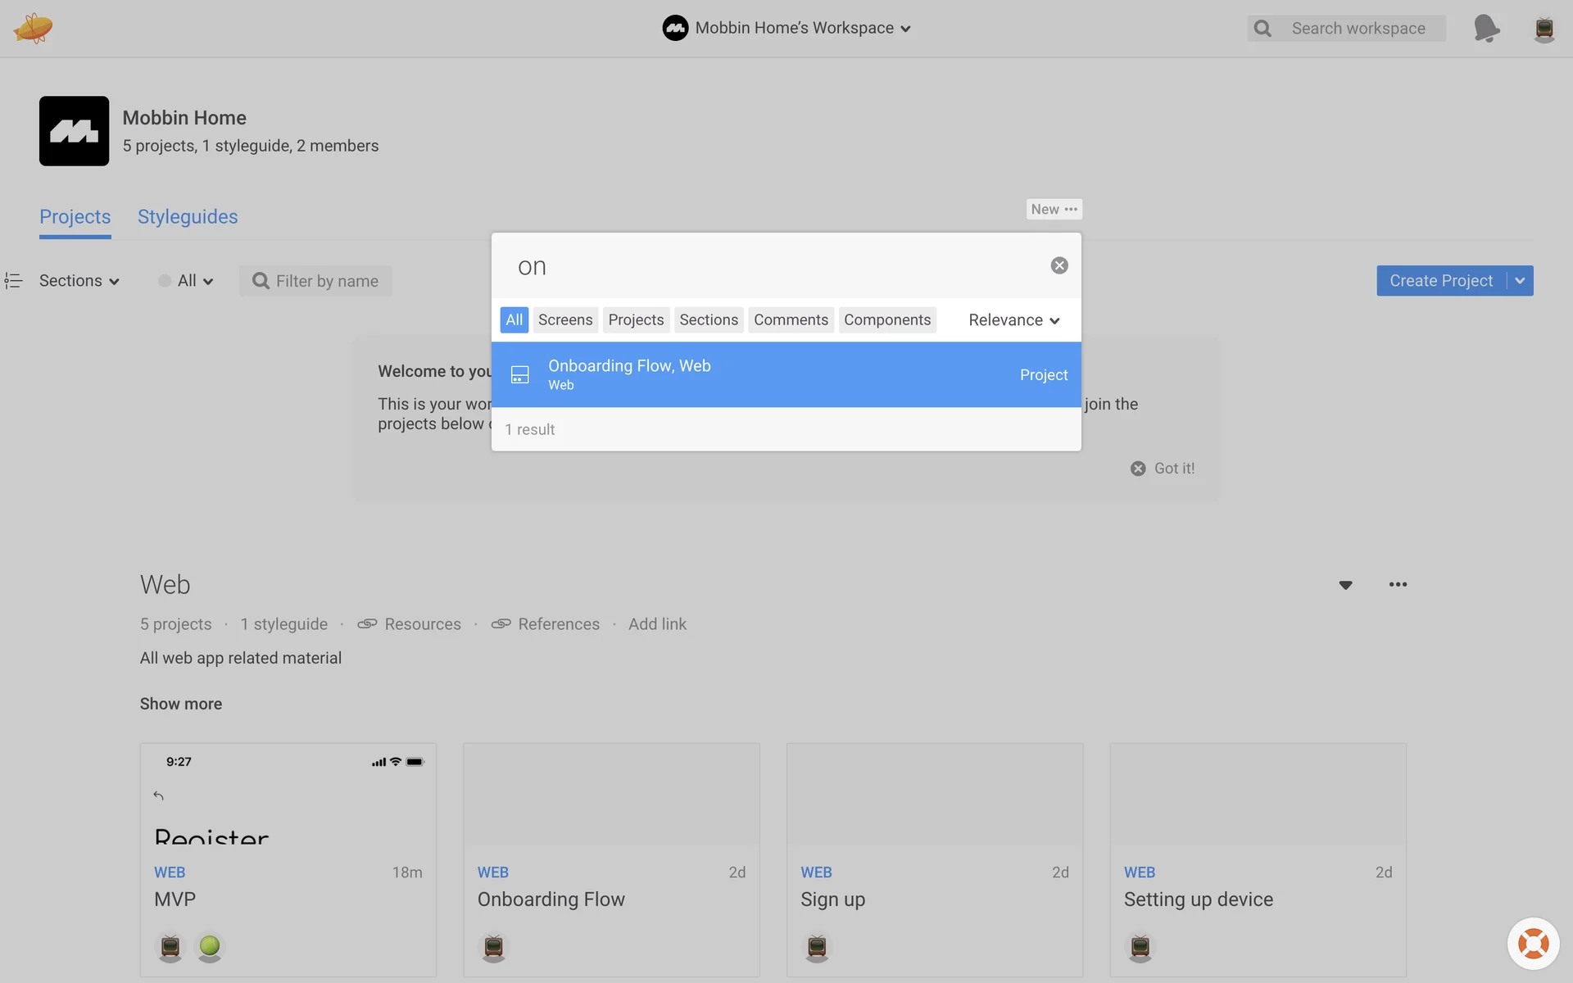Open the Onboarding Flow, Web search result
Image resolution: width=1573 pixels, height=983 pixels.
tap(786, 374)
